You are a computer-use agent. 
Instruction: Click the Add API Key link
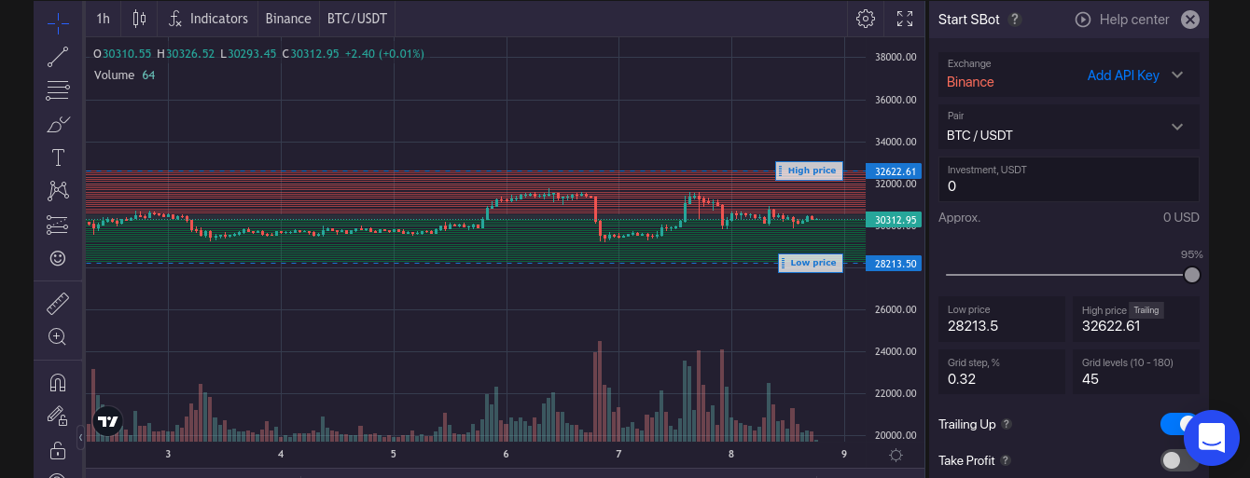[x=1123, y=75]
